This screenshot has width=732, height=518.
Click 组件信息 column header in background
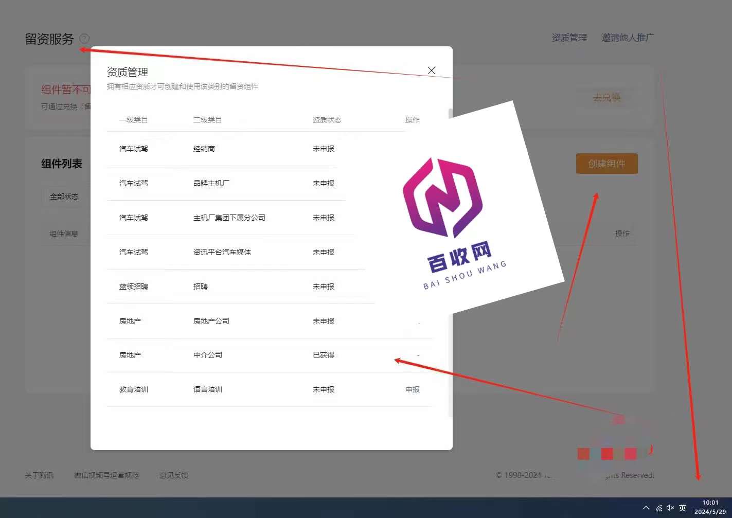pos(64,234)
